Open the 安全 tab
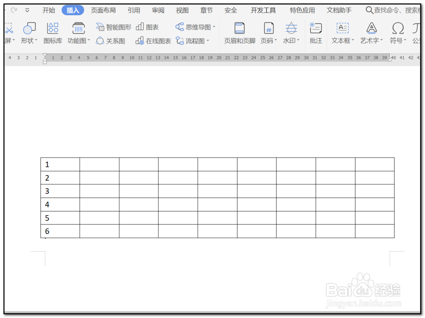 coord(231,10)
